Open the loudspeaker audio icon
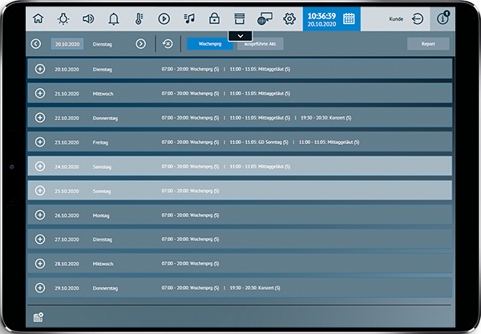 tap(88, 19)
